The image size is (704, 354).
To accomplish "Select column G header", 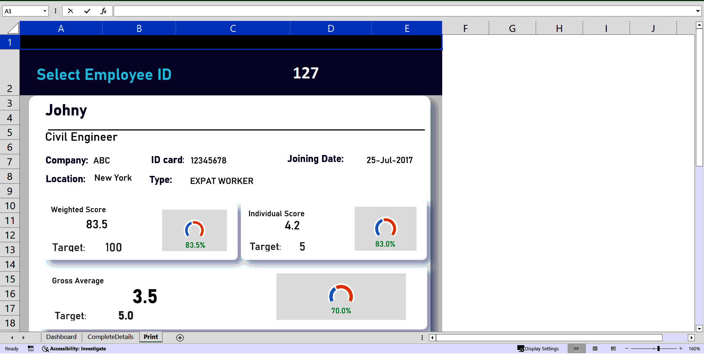I will coord(513,28).
